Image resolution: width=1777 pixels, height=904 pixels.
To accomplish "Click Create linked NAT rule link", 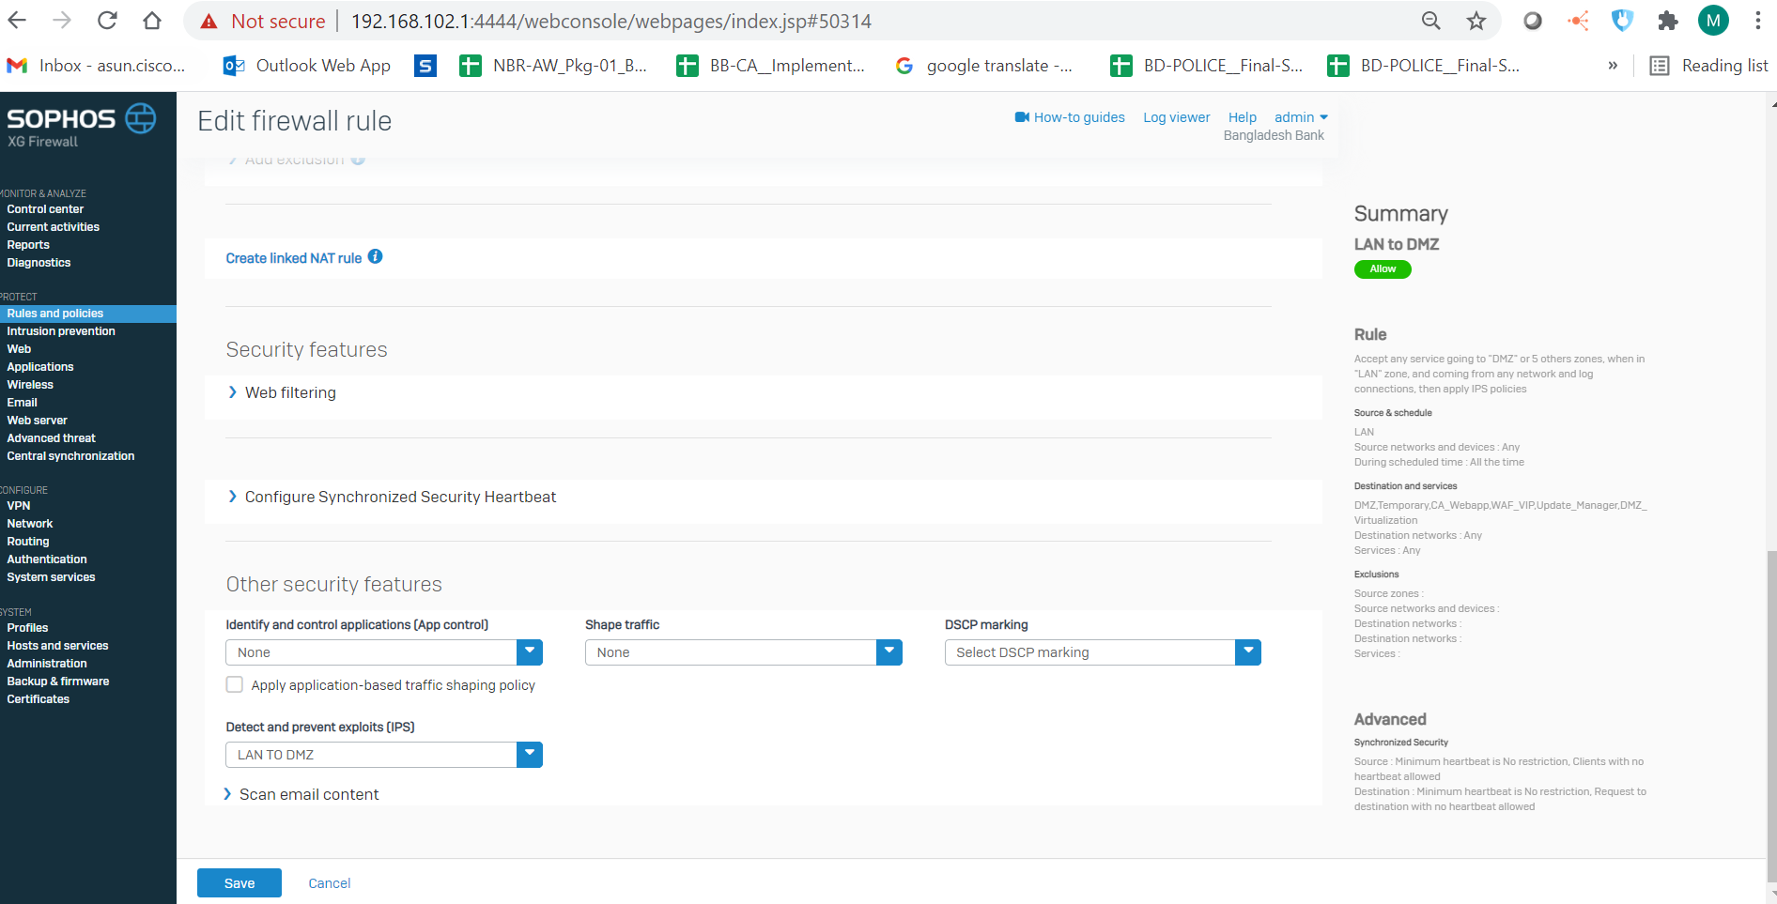I will pos(294,258).
